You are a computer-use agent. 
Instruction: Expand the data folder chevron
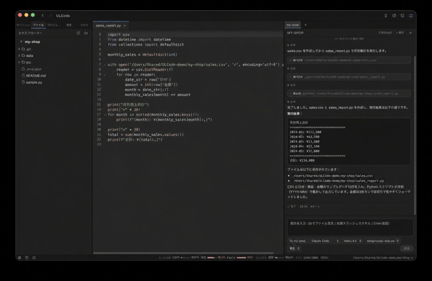[19, 55]
